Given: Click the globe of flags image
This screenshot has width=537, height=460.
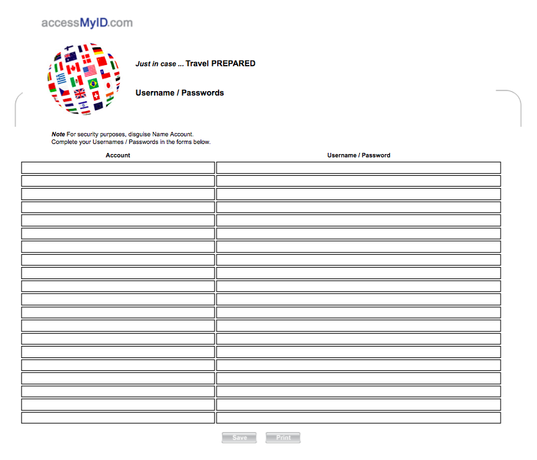Looking at the screenshot, I should [84, 79].
